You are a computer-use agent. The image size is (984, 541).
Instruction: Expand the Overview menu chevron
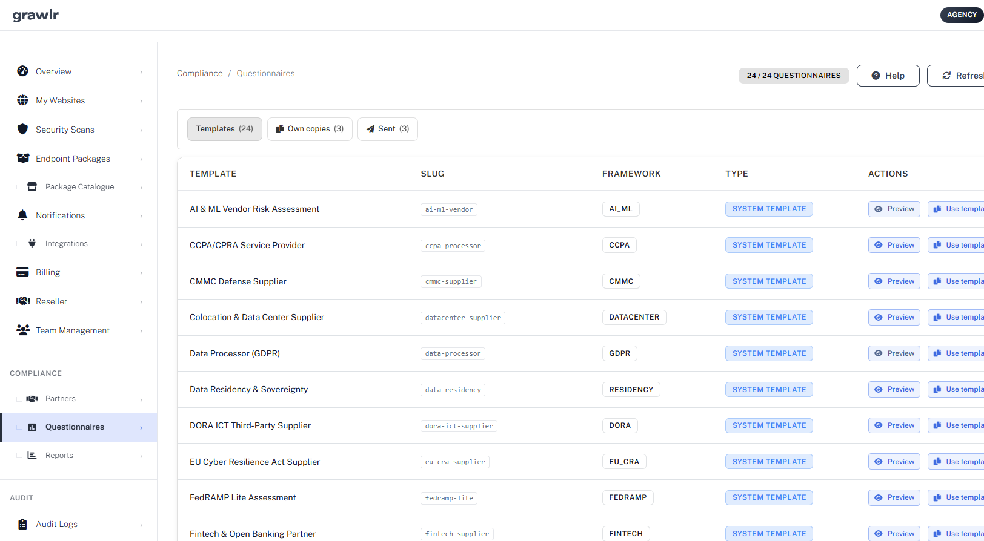coord(141,72)
